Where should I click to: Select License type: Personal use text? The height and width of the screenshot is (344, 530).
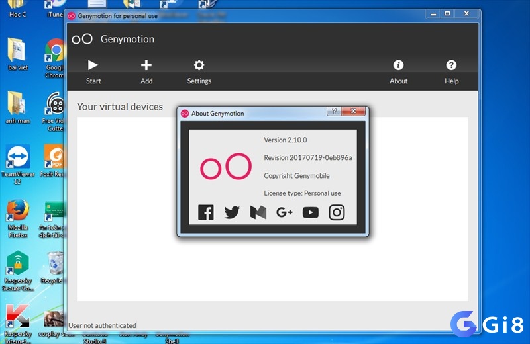coord(302,193)
